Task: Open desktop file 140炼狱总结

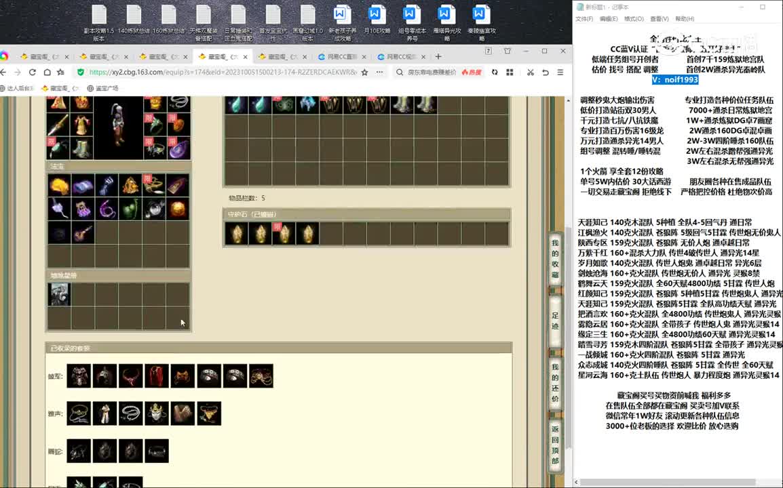Action: tap(134, 20)
